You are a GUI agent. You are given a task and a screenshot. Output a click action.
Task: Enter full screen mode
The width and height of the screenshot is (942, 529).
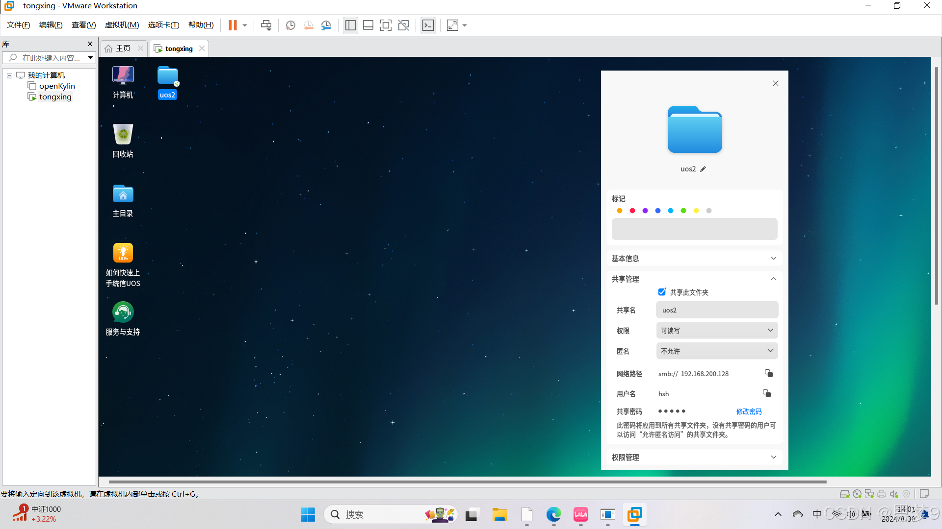(386, 25)
